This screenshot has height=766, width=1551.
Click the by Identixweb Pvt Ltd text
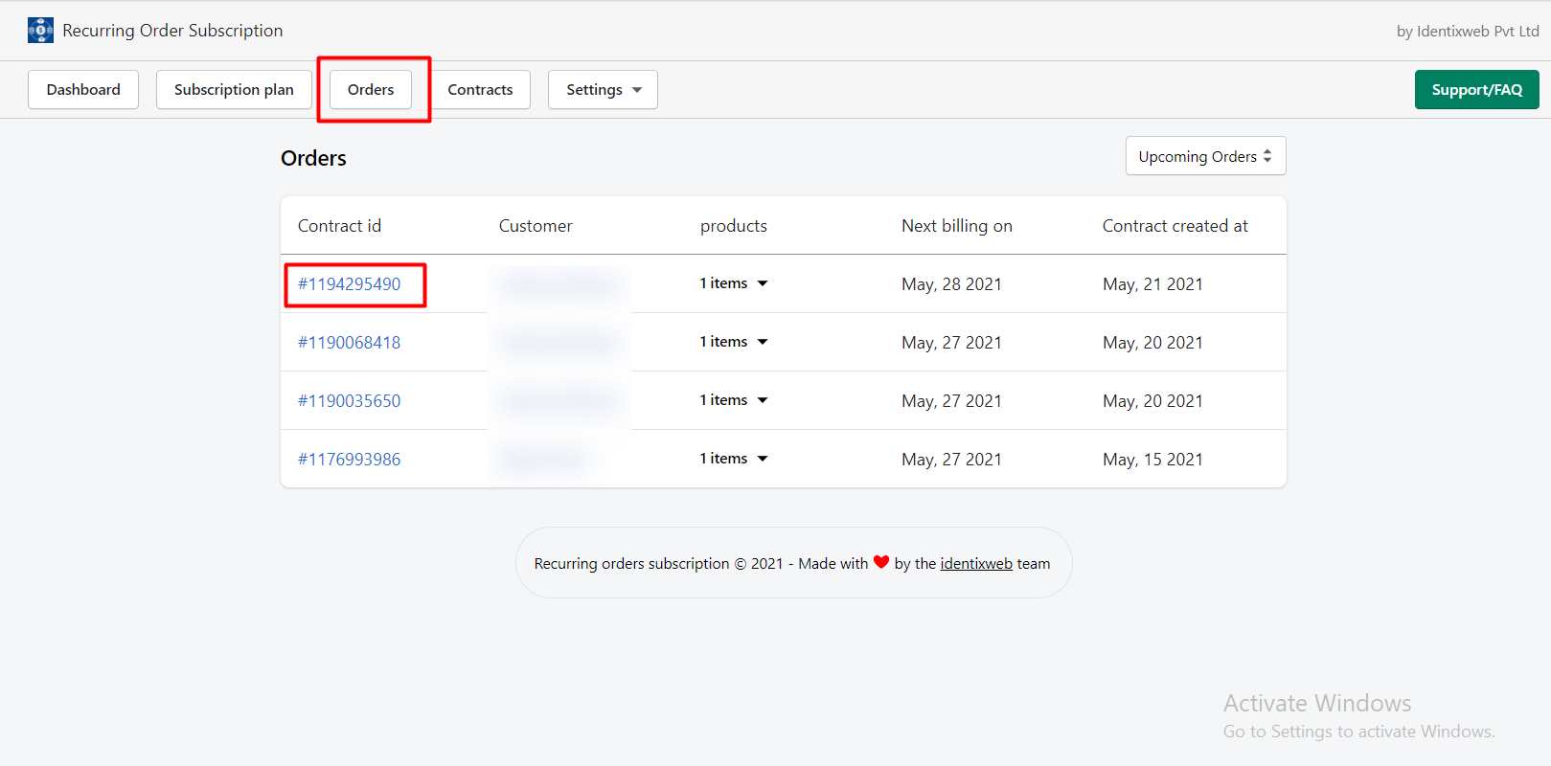coord(1468,31)
